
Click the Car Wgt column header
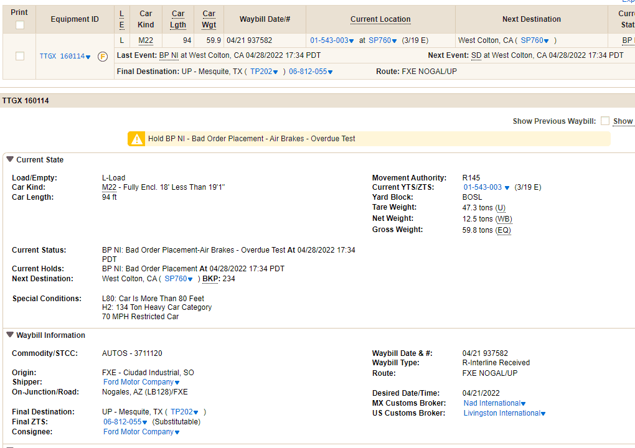209,19
